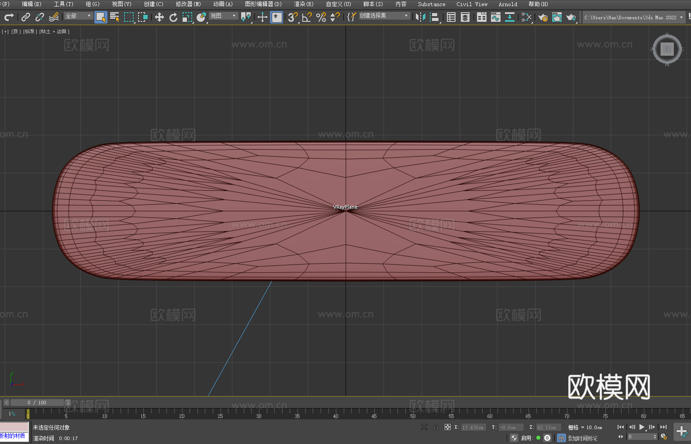Expand the project path dropdown arrow

coord(681,17)
